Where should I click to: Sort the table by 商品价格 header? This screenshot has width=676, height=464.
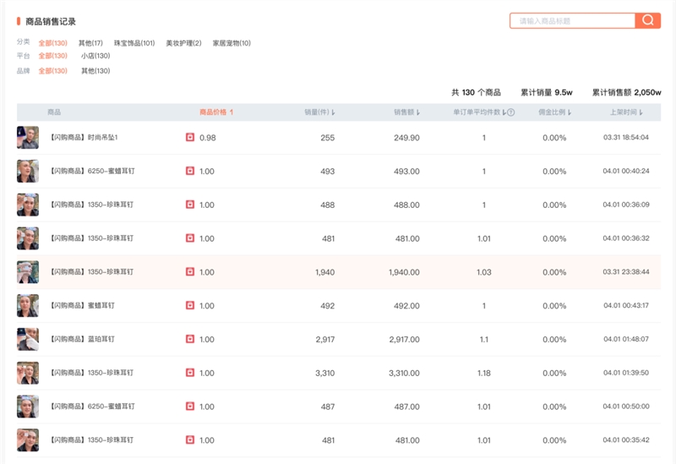[215, 112]
